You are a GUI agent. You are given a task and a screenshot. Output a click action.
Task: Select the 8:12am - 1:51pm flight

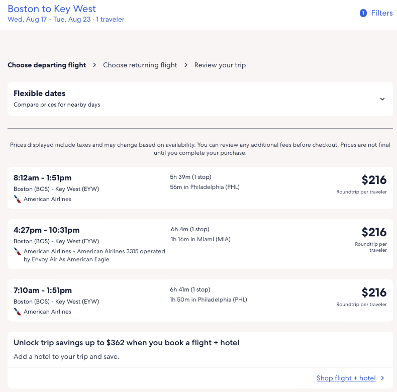tap(43, 177)
